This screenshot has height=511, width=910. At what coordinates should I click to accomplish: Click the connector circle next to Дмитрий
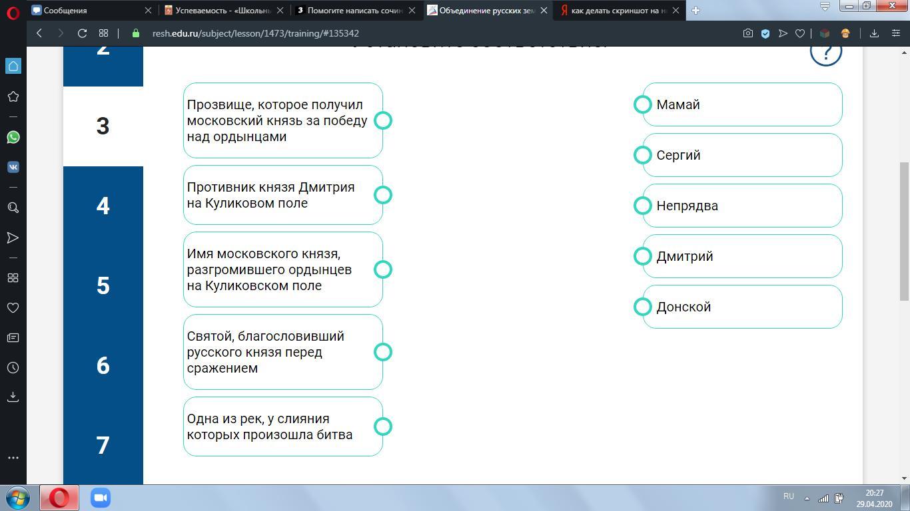[x=642, y=256]
